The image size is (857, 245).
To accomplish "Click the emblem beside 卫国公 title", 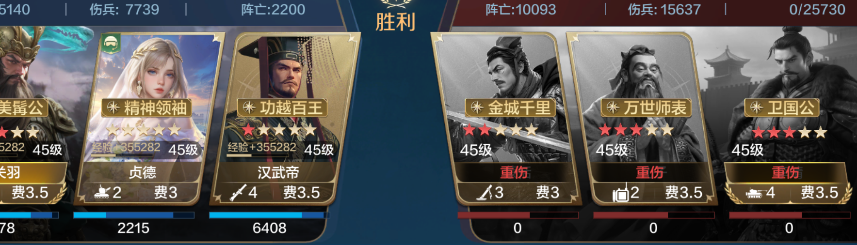I will pyautogui.click(x=757, y=107).
